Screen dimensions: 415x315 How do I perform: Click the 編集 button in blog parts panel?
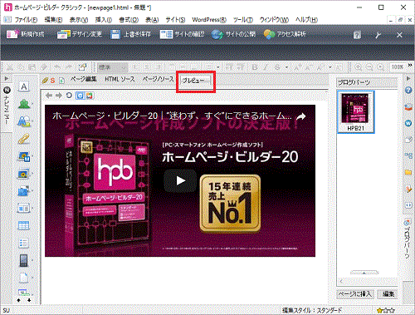tap(388, 294)
